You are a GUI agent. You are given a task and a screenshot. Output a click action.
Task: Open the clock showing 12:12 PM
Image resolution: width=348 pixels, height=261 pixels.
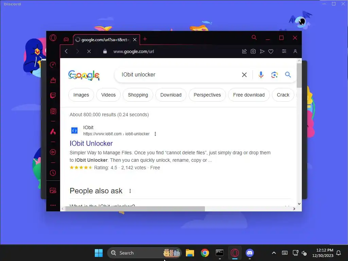point(323,253)
